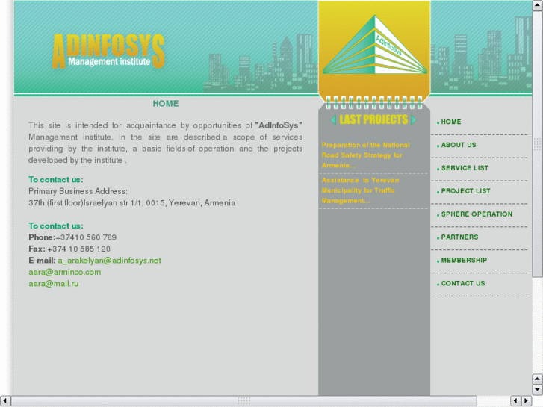The width and height of the screenshot is (543, 407).
Task: Click the bottom vertical scroll down arrow
Action: (537, 389)
